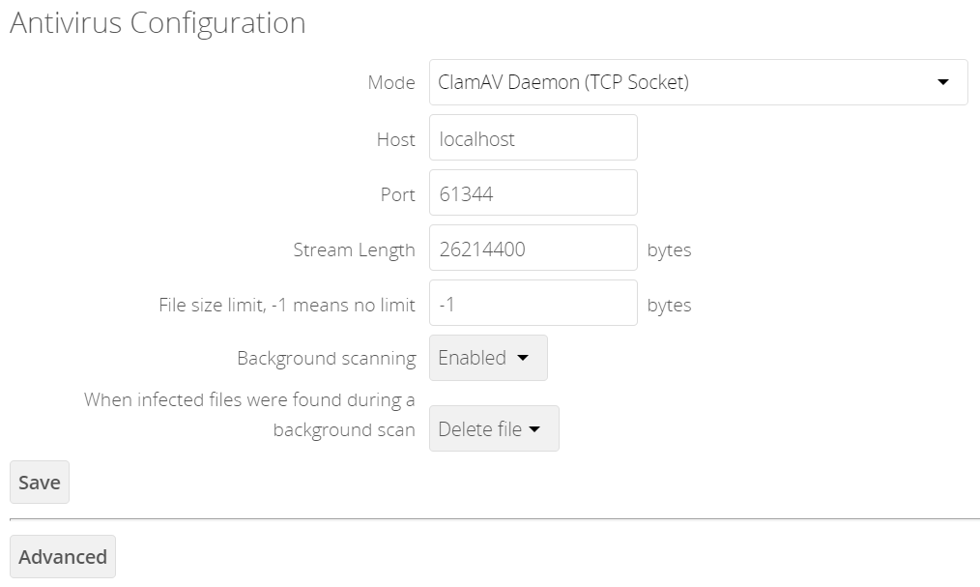
Task: Click the Stream Length label
Action: (354, 249)
